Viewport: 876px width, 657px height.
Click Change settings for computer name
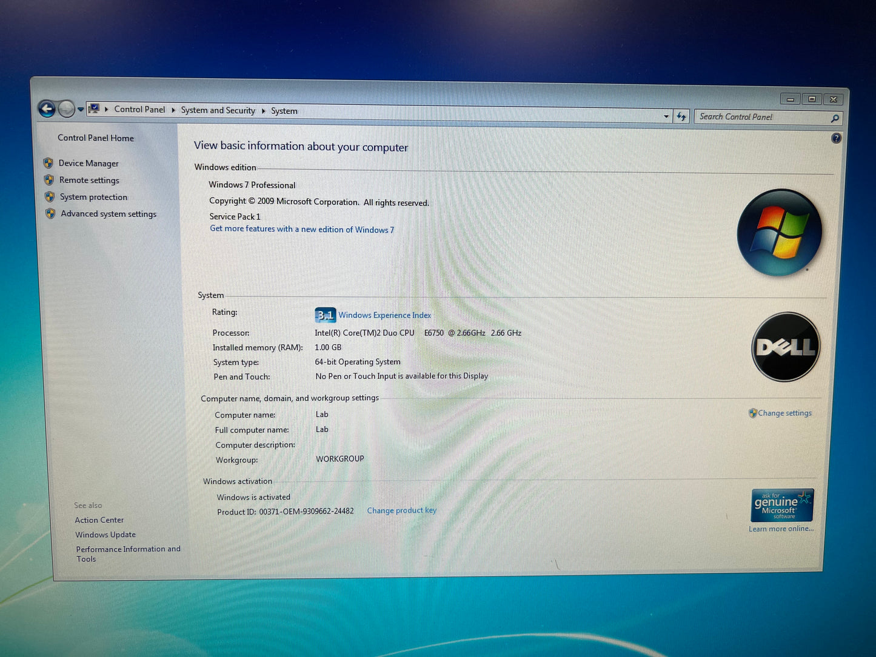784,413
